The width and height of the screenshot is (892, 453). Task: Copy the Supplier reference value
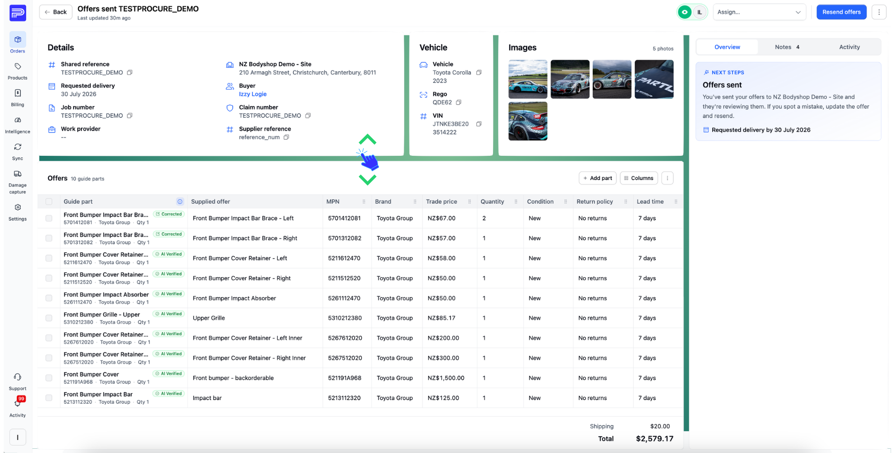(286, 137)
